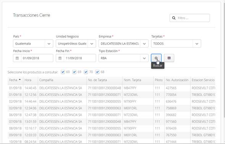Viewport: 225px width, 144px height.
Task: Click date cell 09/09/18
Action: 15,135
